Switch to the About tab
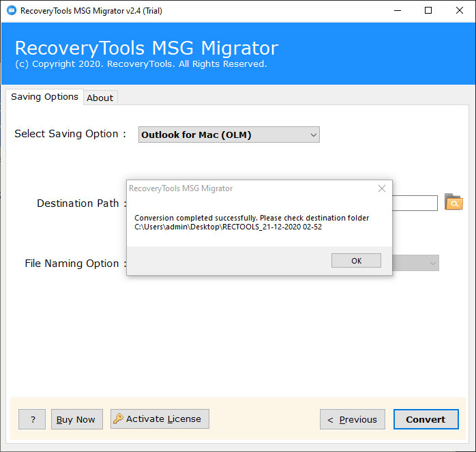Viewport: 476px width, 452px height. coord(100,98)
